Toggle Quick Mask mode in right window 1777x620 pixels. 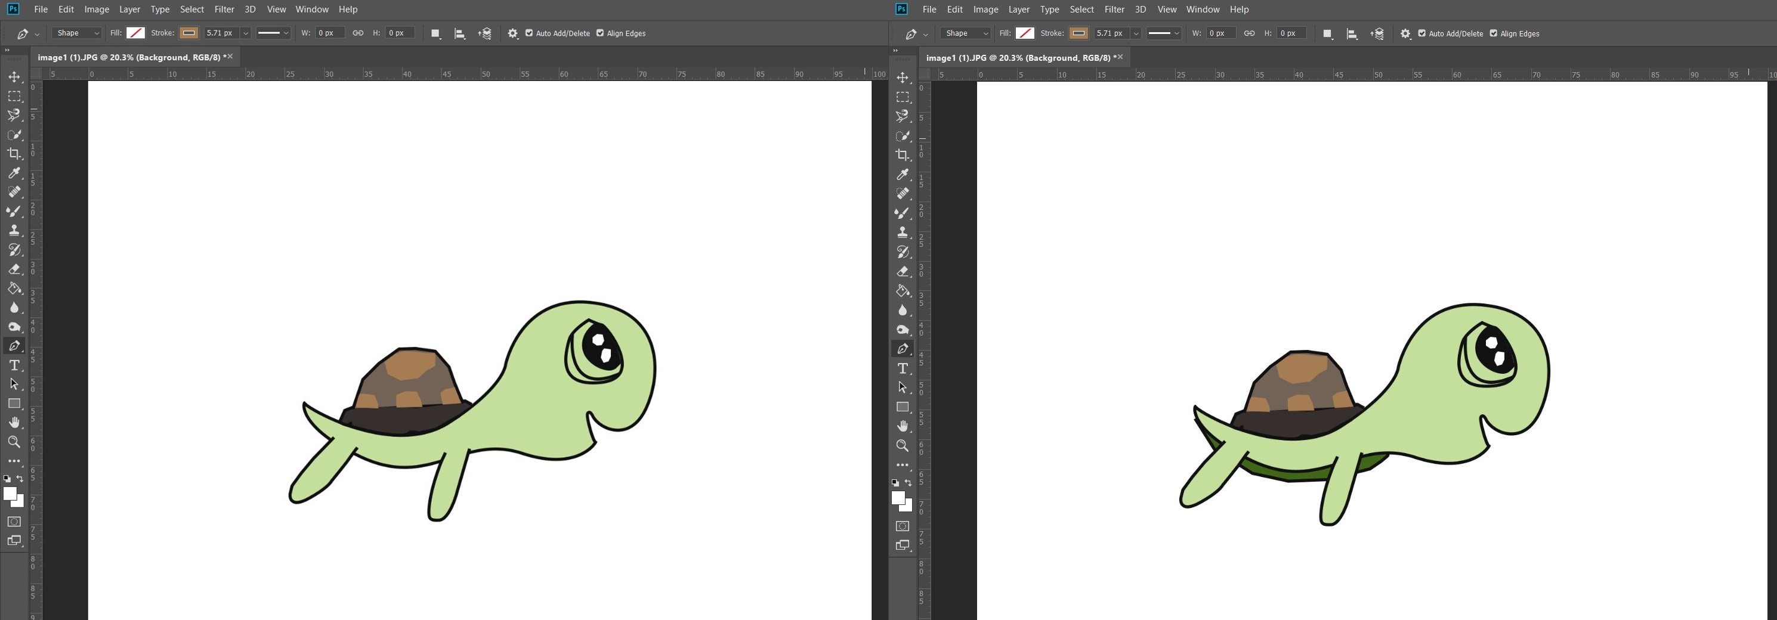click(x=903, y=526)
